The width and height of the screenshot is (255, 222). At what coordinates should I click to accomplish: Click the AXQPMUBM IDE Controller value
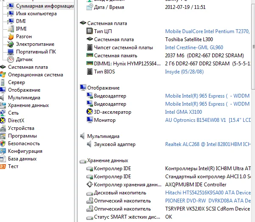pos(196,185)
